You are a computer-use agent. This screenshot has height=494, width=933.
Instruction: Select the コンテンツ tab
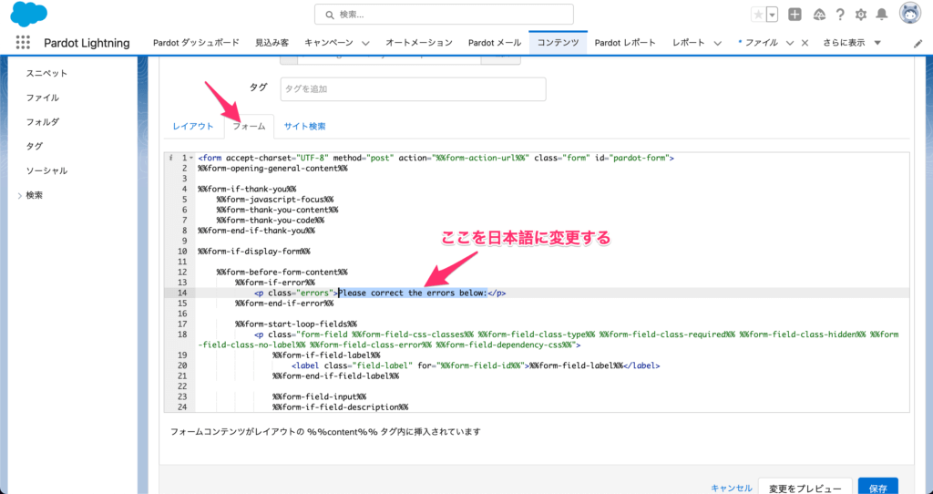tap(559, 42)
